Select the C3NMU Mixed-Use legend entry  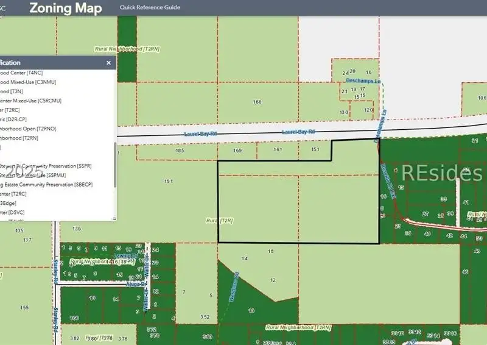click(30, 82)
